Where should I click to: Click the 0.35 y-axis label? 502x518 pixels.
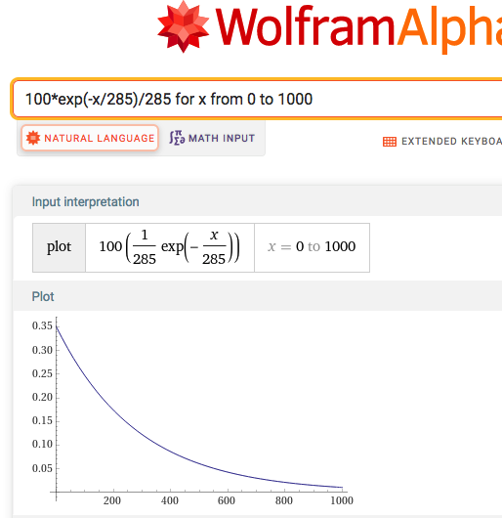(x=42, y=325)
